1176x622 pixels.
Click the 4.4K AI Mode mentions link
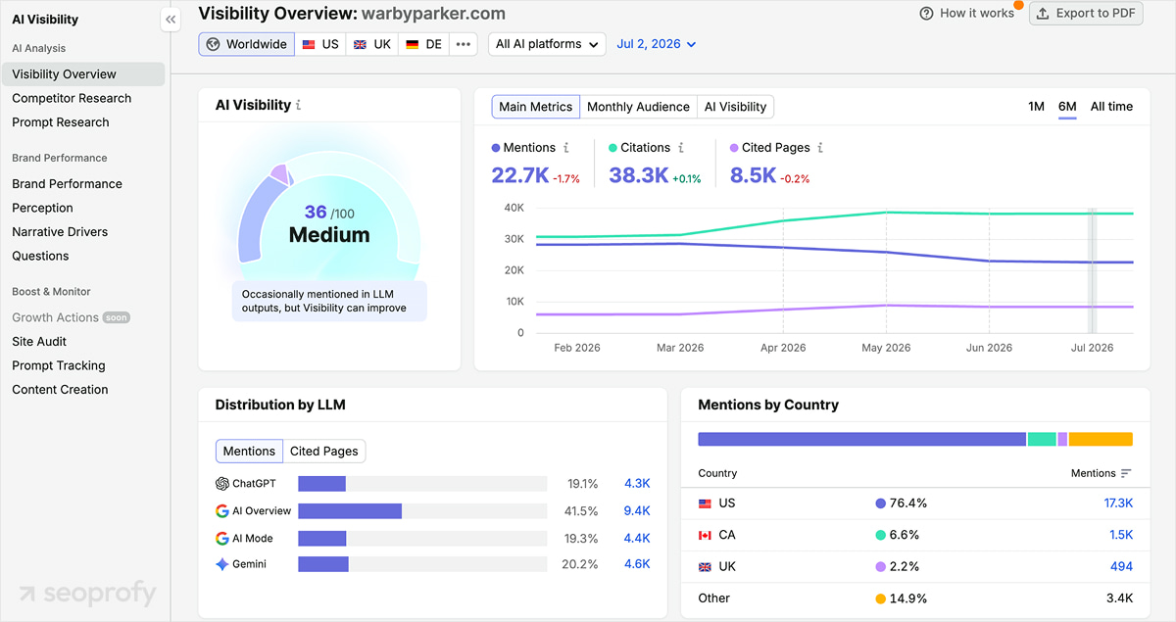[637, 539]
